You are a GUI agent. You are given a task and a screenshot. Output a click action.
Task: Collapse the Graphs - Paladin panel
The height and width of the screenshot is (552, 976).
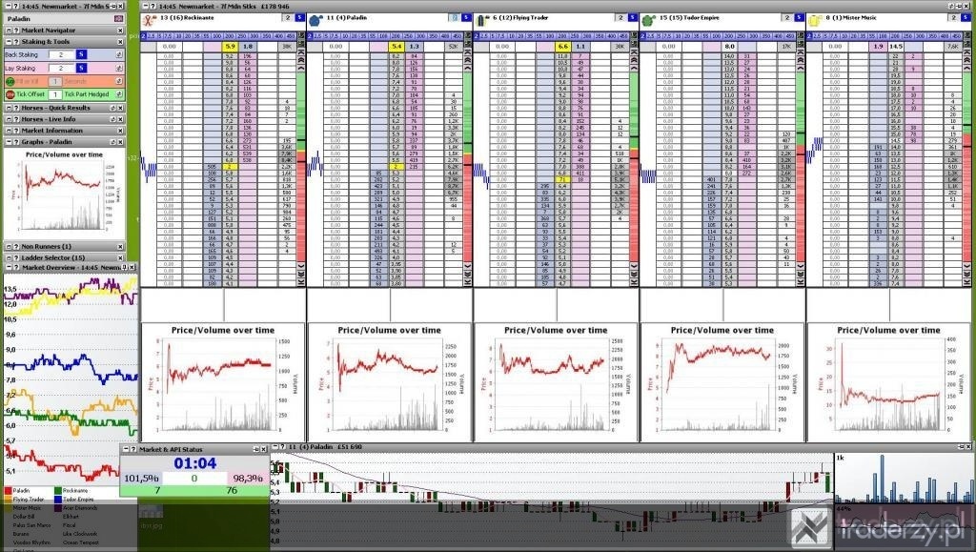pos(9,142)
